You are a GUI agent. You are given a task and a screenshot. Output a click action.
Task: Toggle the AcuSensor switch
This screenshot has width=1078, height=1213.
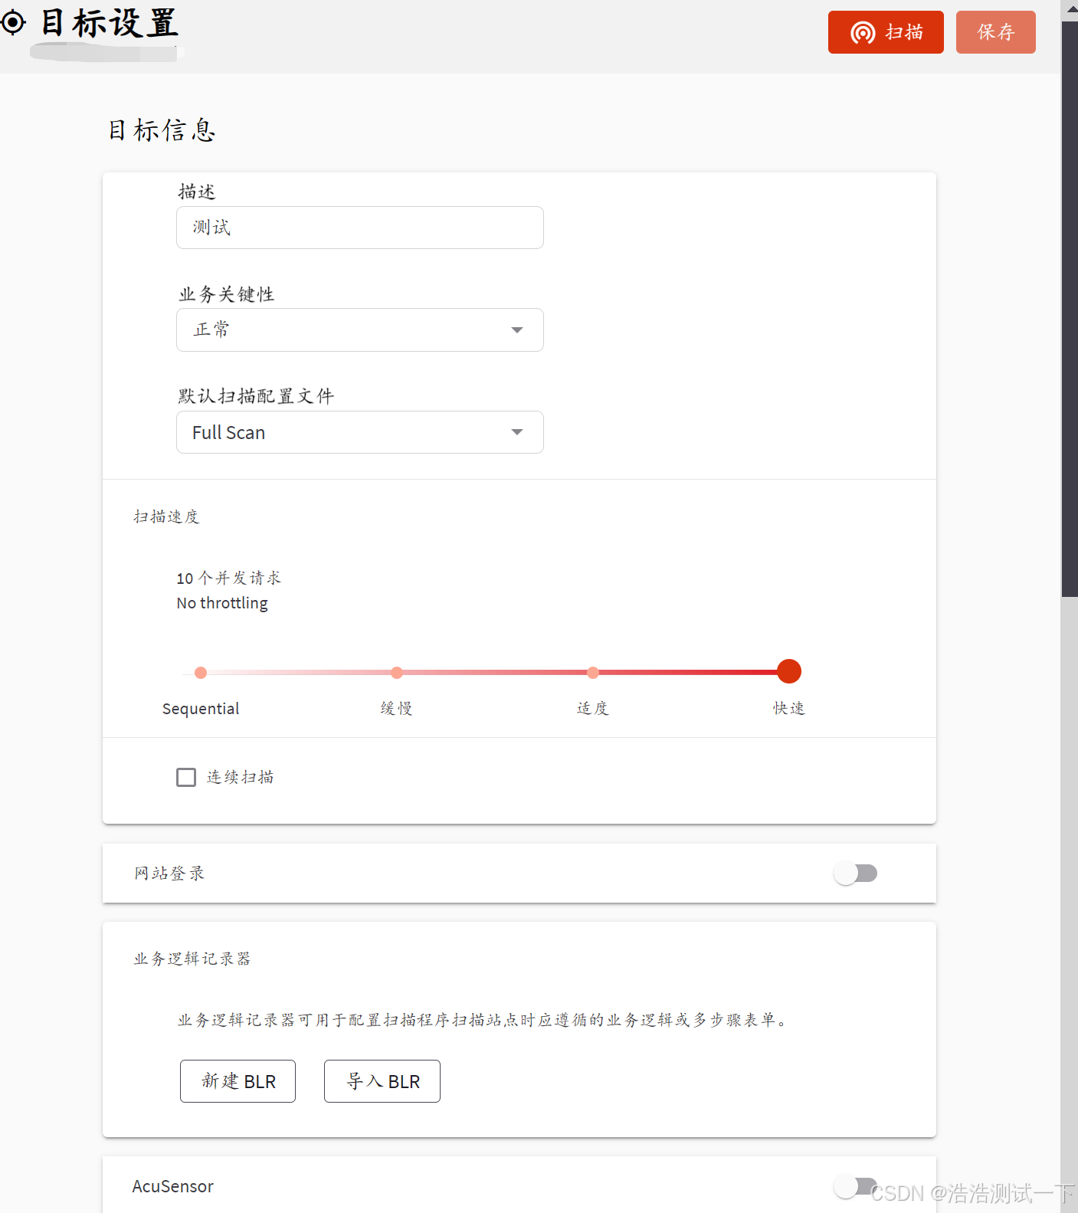pyautogui.click(x=856, y=1186)
